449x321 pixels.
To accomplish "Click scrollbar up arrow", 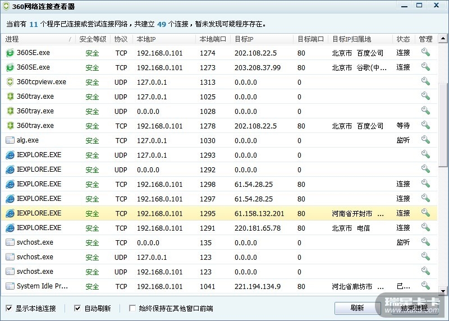I will click(x=443, y=38).
